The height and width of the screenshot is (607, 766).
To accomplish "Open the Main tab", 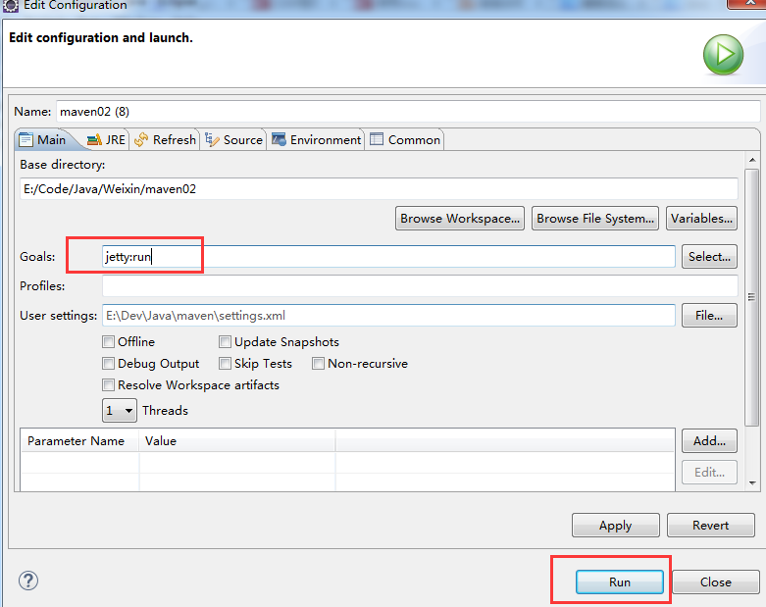I will pyautogui.click(x=42, y=140).
